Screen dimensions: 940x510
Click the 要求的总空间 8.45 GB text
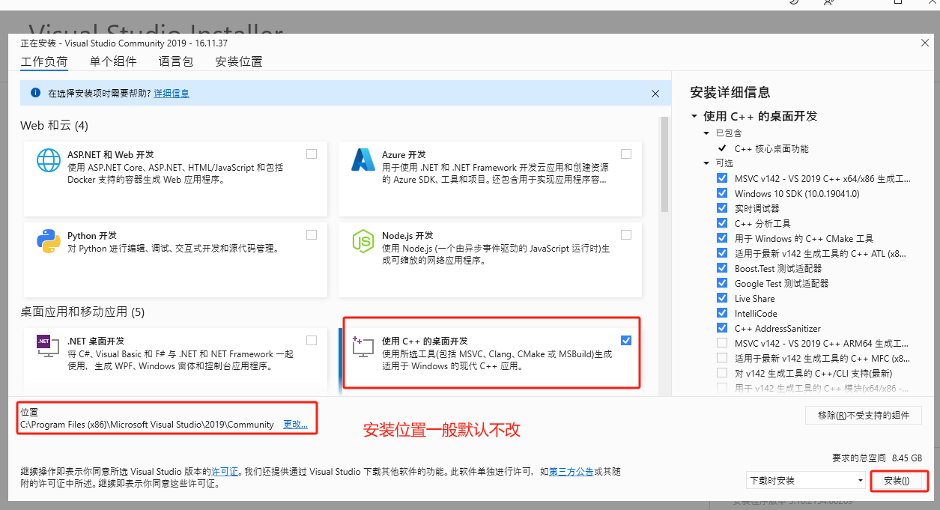pos(877,458)
